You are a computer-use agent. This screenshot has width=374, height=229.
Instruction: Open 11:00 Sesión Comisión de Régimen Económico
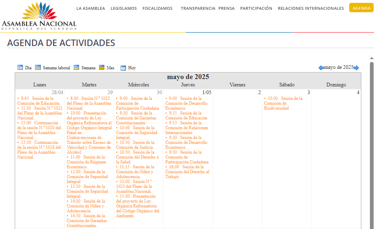[x=86, y=162]
